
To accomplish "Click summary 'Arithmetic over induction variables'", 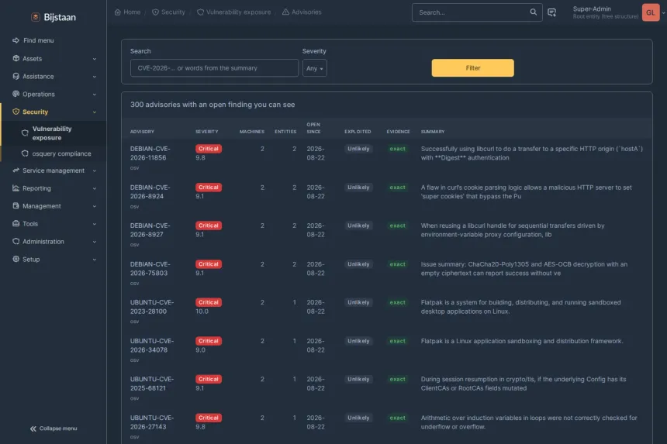I will [x=529, y=422].
